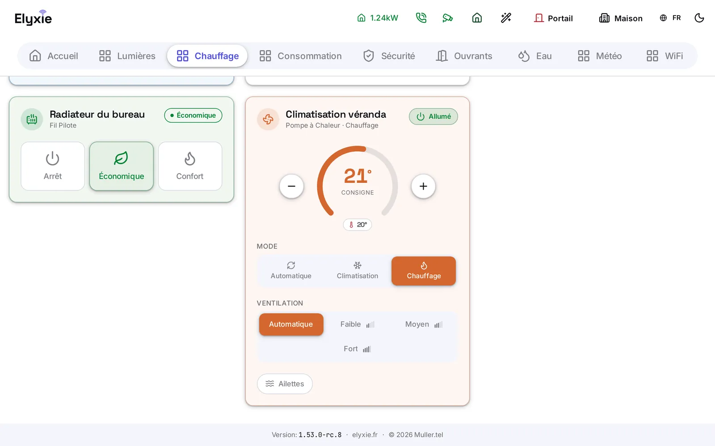Click the Économique status badge
This screenshot has height=446, width=715.
tap(193, 115)
